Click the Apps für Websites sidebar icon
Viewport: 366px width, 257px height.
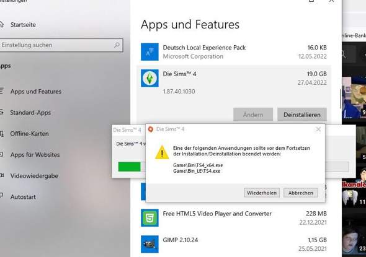coord(2,154)
